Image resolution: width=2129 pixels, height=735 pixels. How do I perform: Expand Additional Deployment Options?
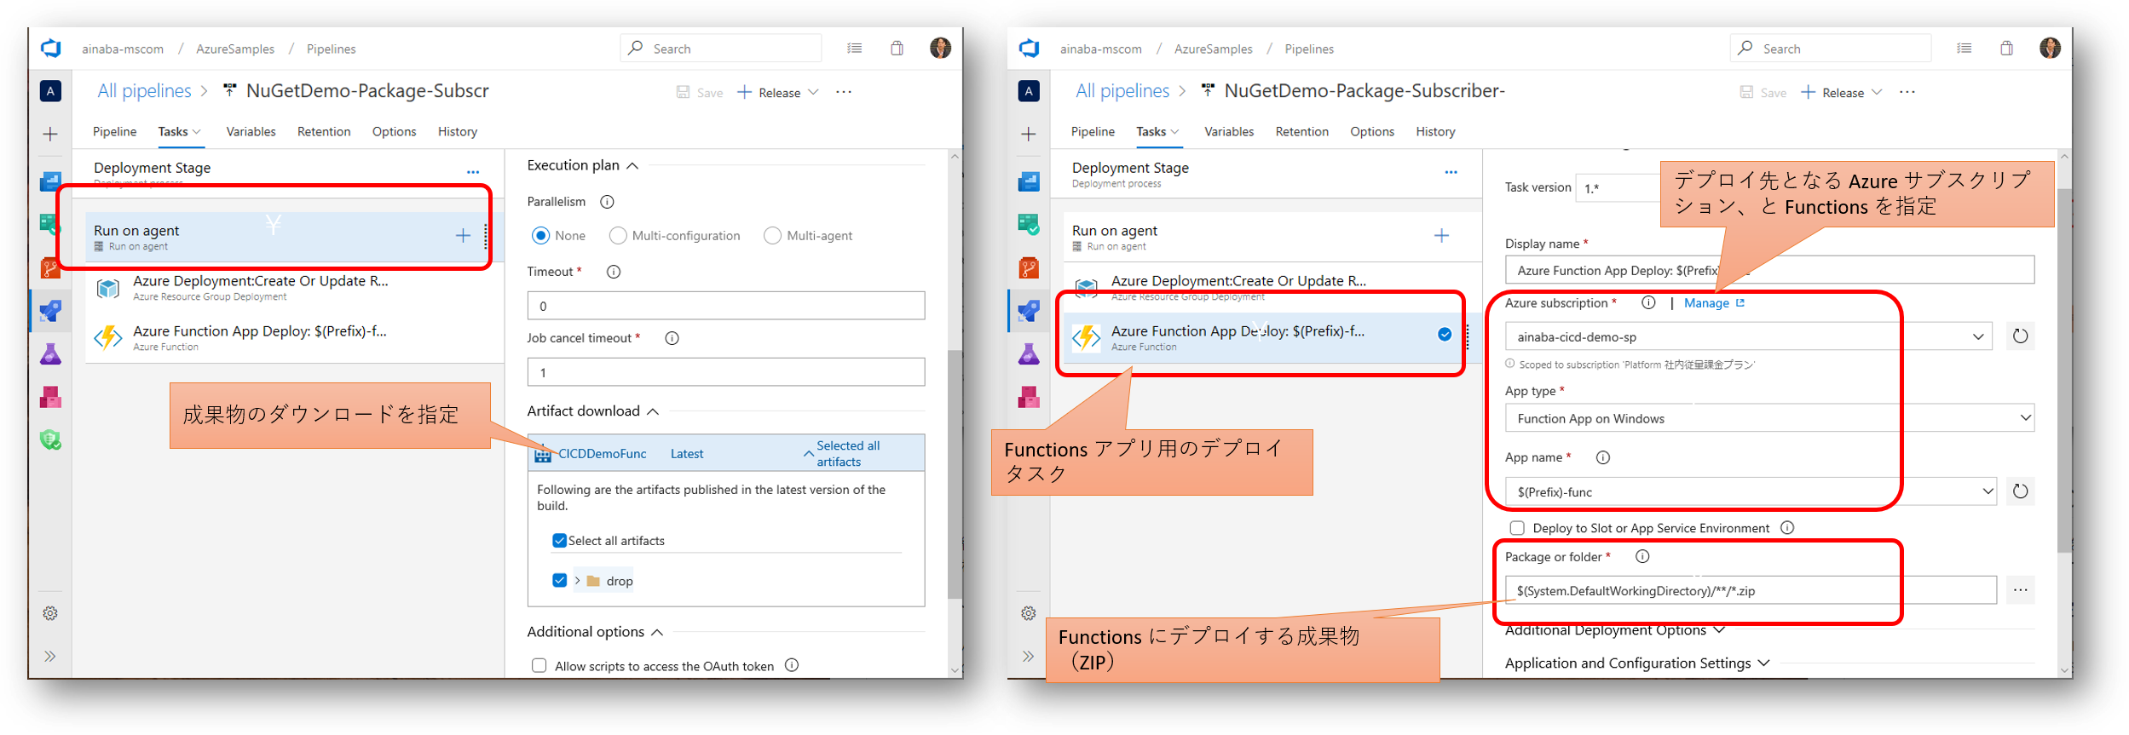pos(1719,630)
